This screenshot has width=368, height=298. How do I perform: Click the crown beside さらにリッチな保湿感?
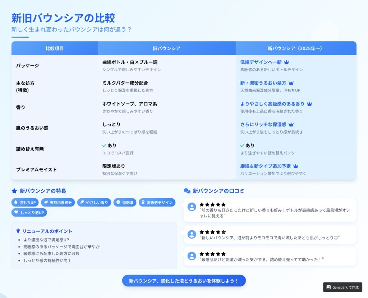[x=291, y=124]
